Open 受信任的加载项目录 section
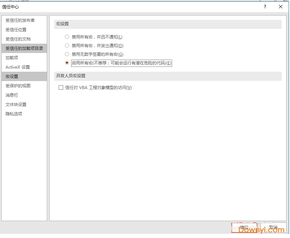 [x=24, y=49]
